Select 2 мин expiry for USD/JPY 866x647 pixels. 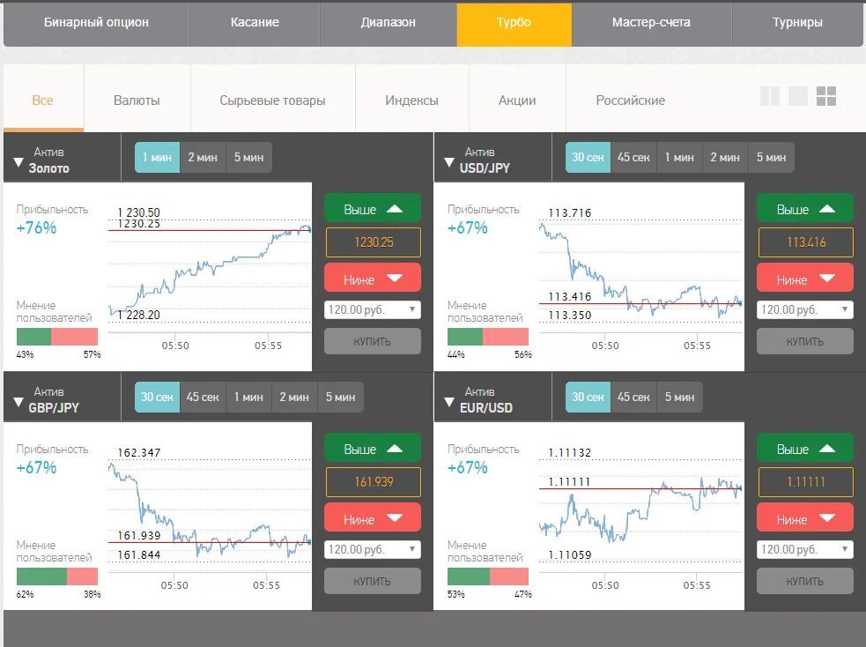725,158
